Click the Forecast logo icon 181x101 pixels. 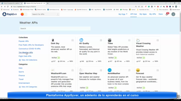(x=138, y=70)
